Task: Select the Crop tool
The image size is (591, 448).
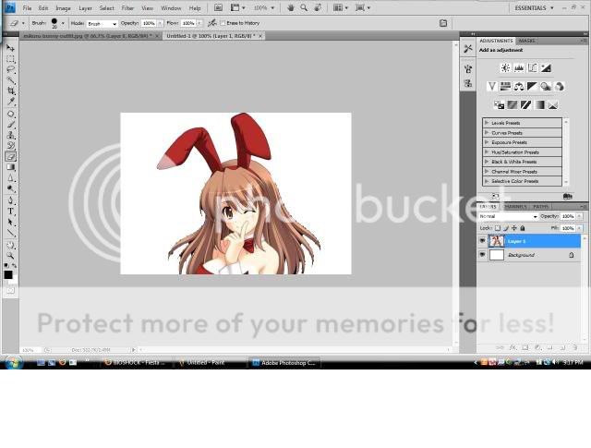Action: pyautogui.click(x=10, y=91)
